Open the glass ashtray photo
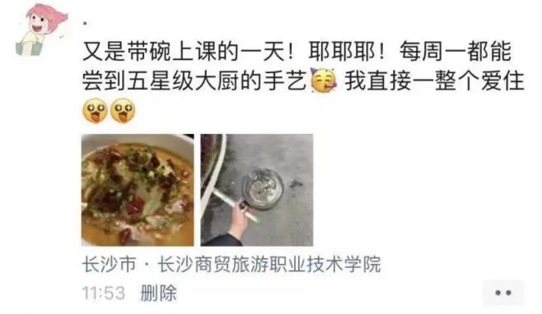The height and width of the screenshot is (314, 542). coord(257,190)
